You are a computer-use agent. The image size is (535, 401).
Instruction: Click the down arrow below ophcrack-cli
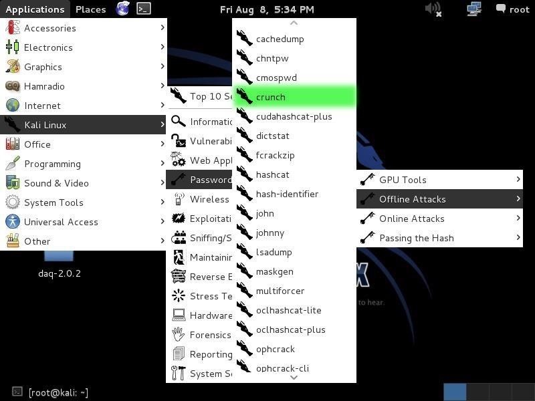[294, 378]
